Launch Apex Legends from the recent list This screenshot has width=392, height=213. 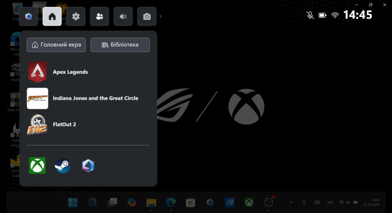[38, 72]
